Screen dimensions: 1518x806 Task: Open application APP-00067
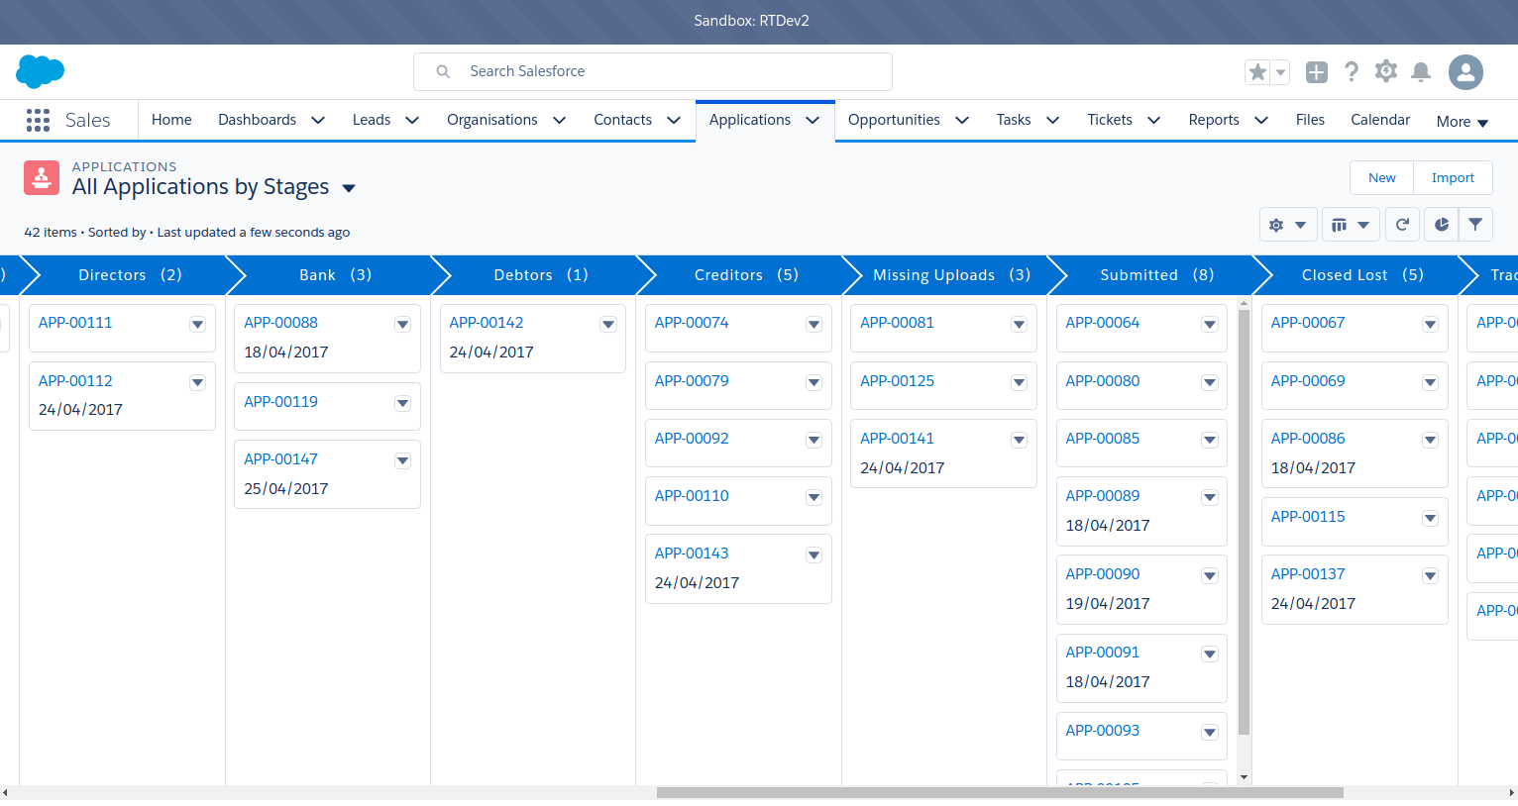coord(1308,323)
